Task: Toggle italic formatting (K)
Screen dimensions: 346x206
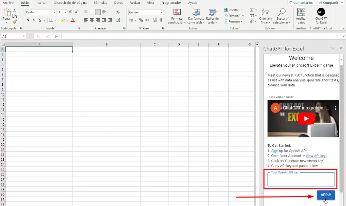Action: point(34,20)
